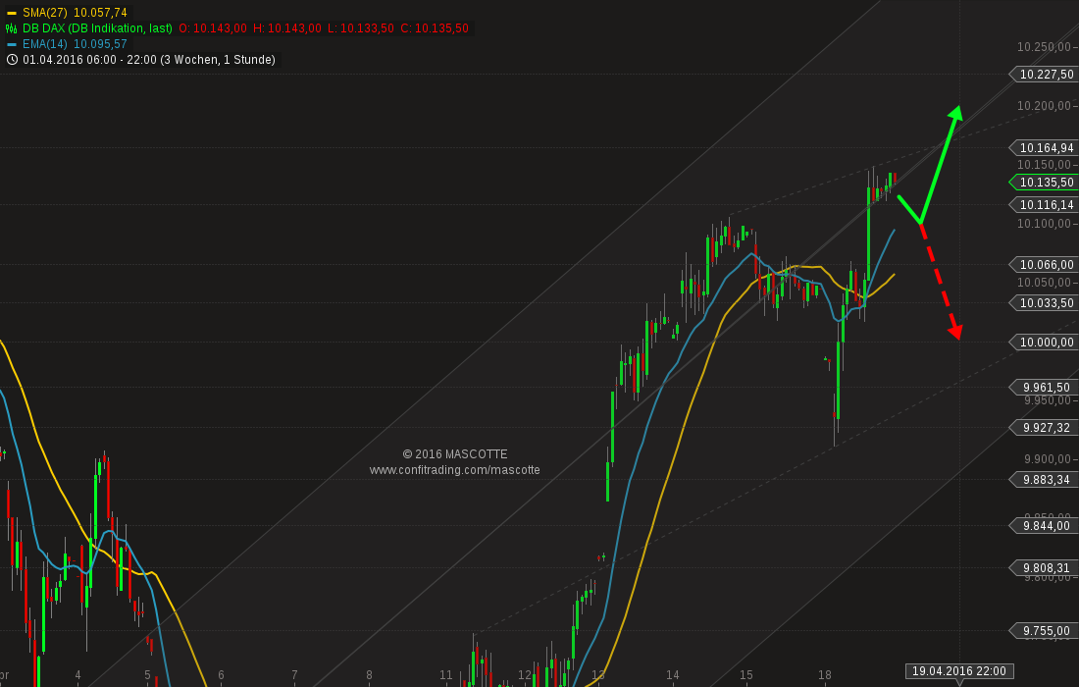Select the 9.883,34 price level tag
1079x687 pixels.
1044,480
